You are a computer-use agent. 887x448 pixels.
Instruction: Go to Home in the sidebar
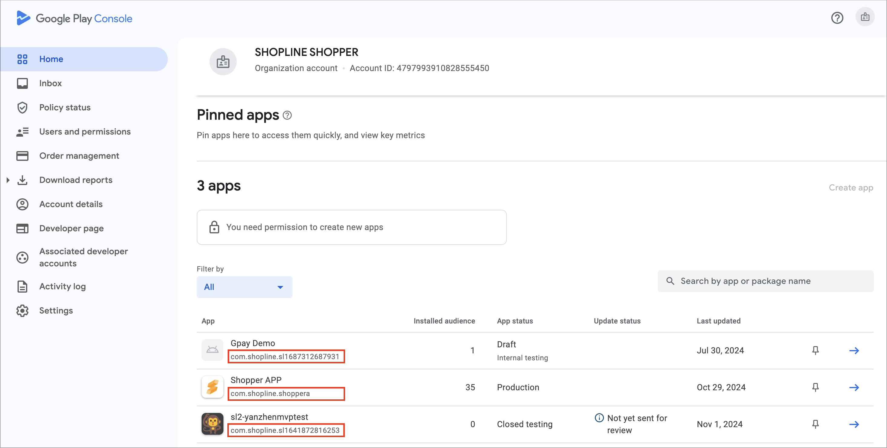(84, 59)
